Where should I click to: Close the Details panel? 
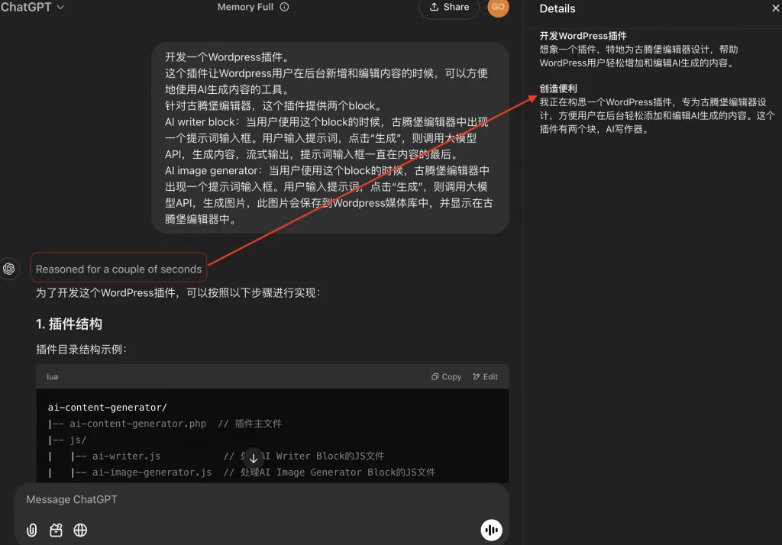point(776,8)
